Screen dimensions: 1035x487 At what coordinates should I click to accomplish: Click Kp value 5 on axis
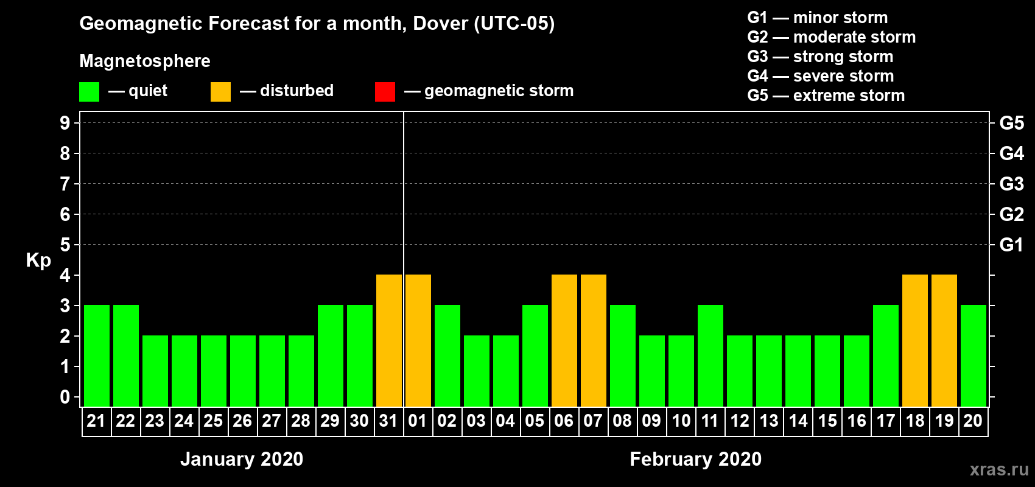click(x=65, y=245)
